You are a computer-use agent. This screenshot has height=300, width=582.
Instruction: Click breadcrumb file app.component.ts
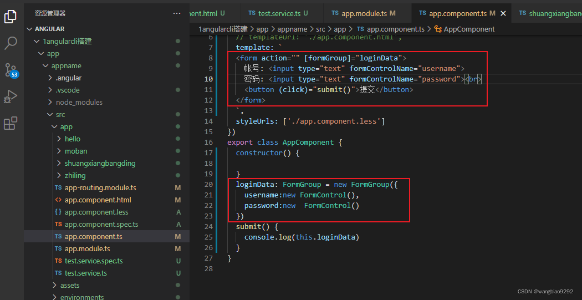[395, 29]
